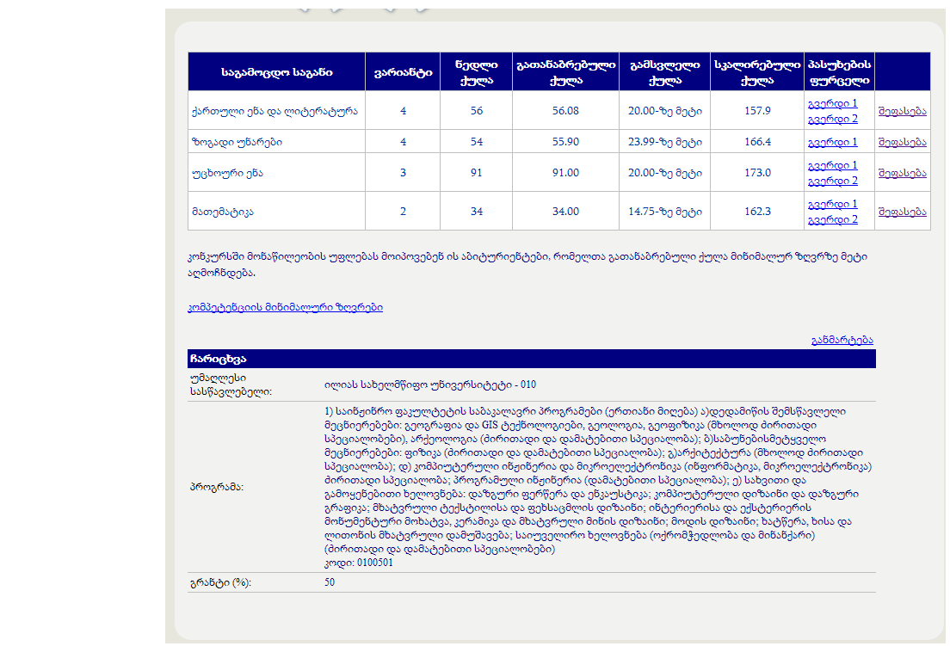Select the უმაღლესი სასწავლებელი label
Screen dimensions: 950x646
tap(231, 385)
